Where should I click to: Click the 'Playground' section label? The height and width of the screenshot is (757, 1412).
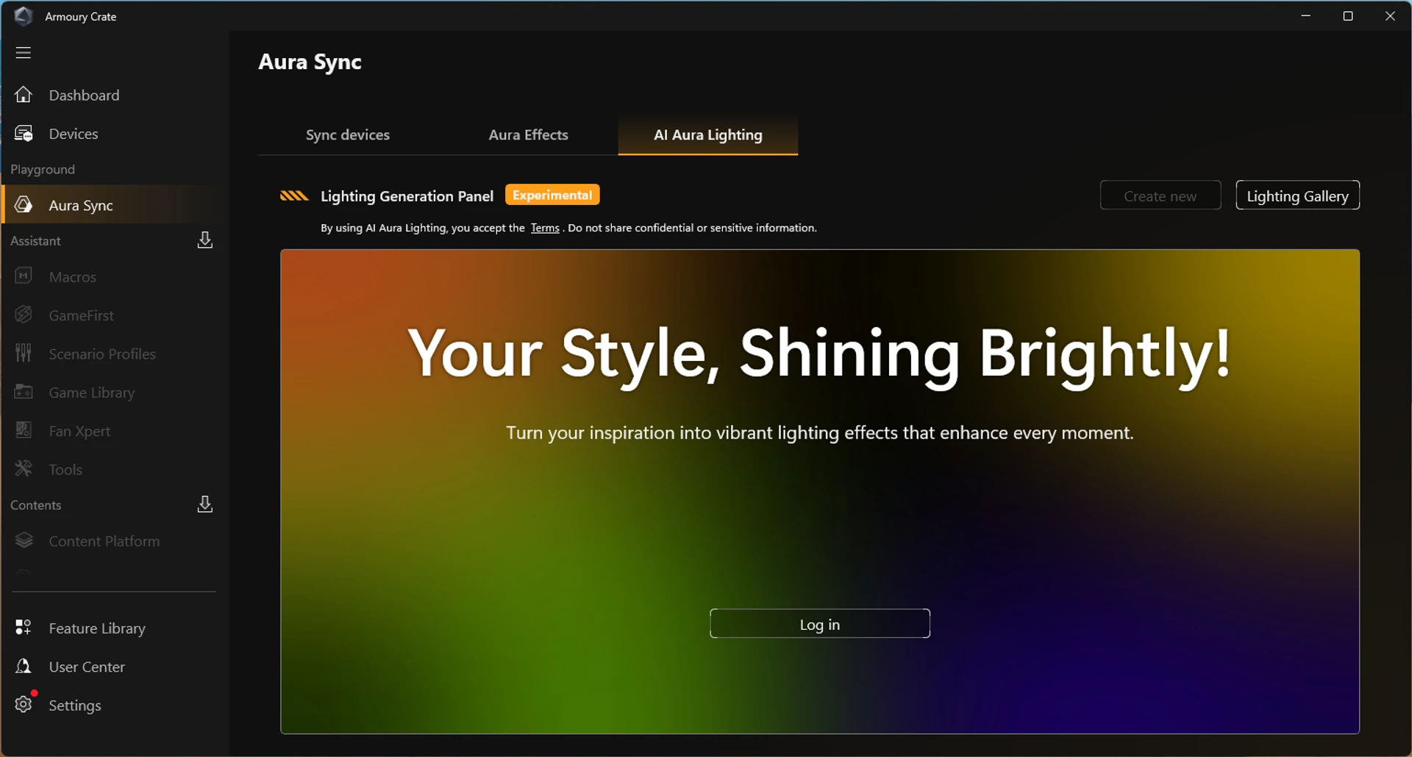click(43, 169)
